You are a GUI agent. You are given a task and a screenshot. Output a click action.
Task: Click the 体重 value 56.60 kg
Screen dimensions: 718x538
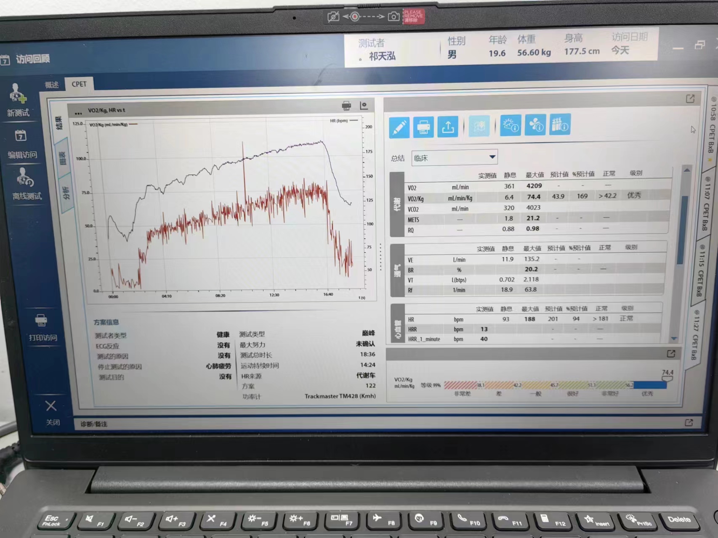pos(534,53)
